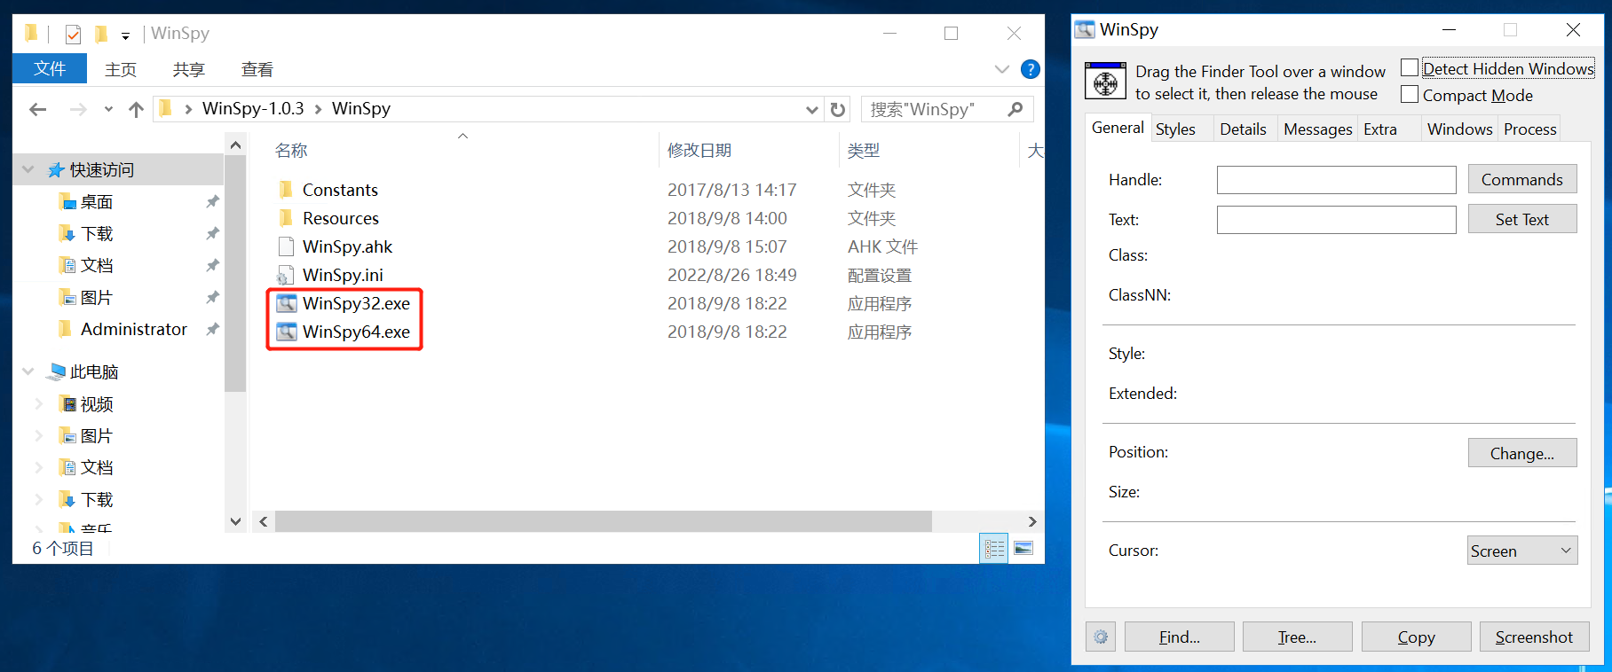The width and height of the screenshot is (1612, 672).
Task: Enable Detect Hidden Windows checkbox
Action: click(1409, 68)
